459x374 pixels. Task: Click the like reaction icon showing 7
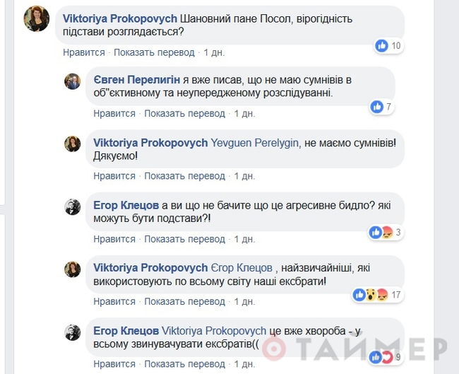376,107
